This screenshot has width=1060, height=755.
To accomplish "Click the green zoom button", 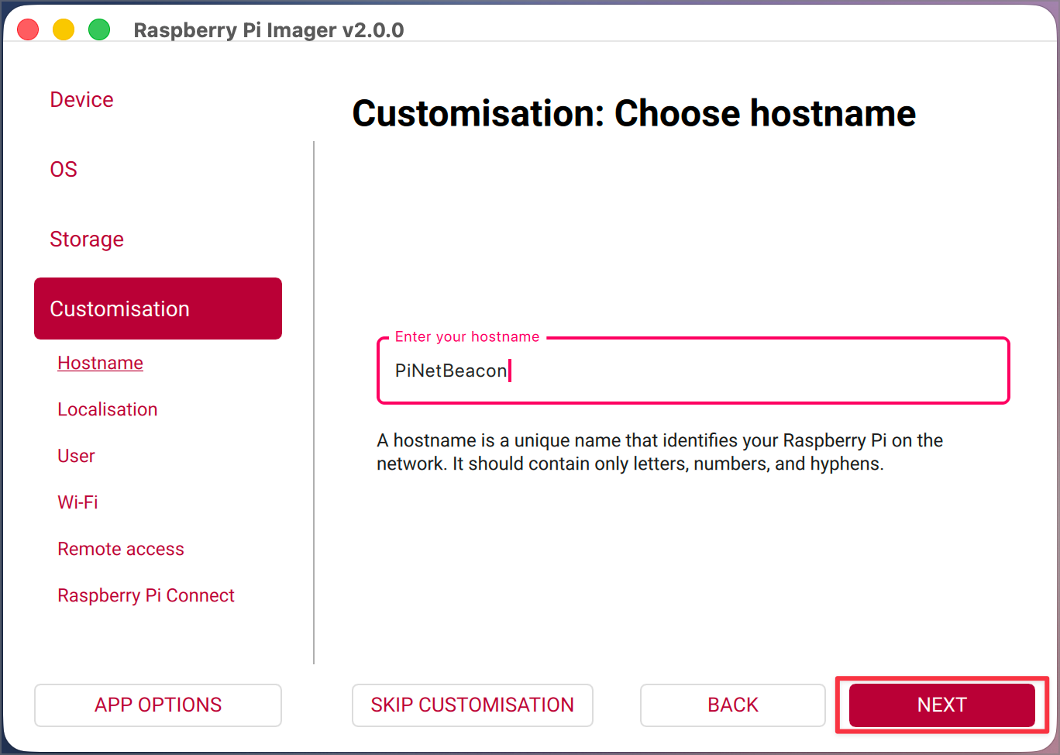I will point(99,29).
